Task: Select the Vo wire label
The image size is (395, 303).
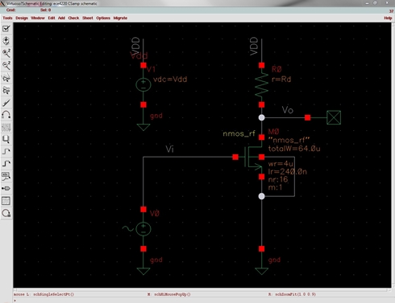Action: (x=288, y=110)
